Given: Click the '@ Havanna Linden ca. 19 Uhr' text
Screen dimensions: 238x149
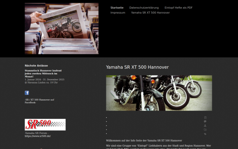Looking at the screenshot, I should (x=41, y=83).
